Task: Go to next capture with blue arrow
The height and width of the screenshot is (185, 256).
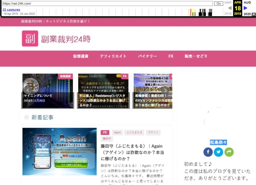Action: (246, 8)
